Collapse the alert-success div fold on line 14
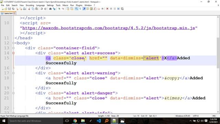 13,53
